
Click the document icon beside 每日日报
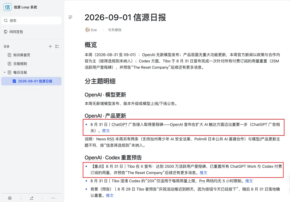[9, 72]
